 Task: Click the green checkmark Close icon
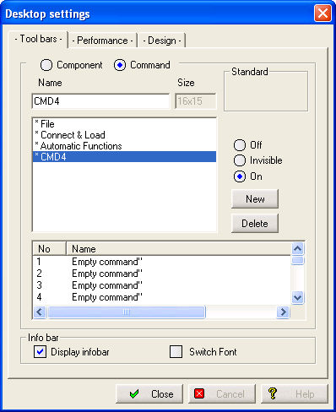click(x=134, y=394)
